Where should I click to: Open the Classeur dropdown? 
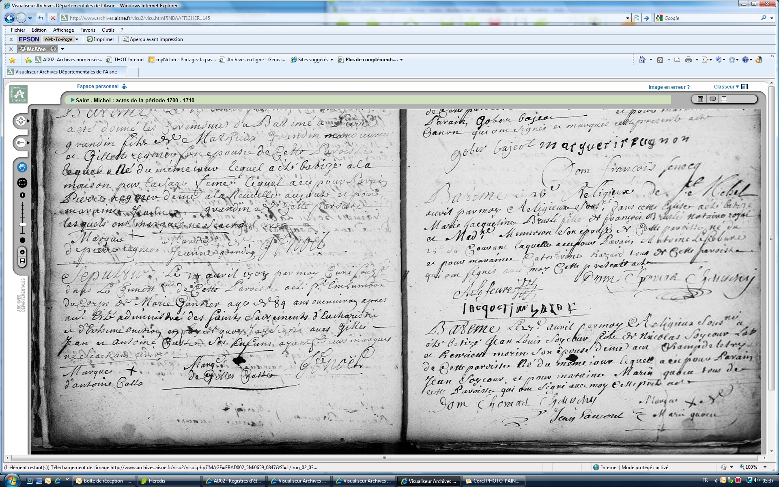click(726, 86)
